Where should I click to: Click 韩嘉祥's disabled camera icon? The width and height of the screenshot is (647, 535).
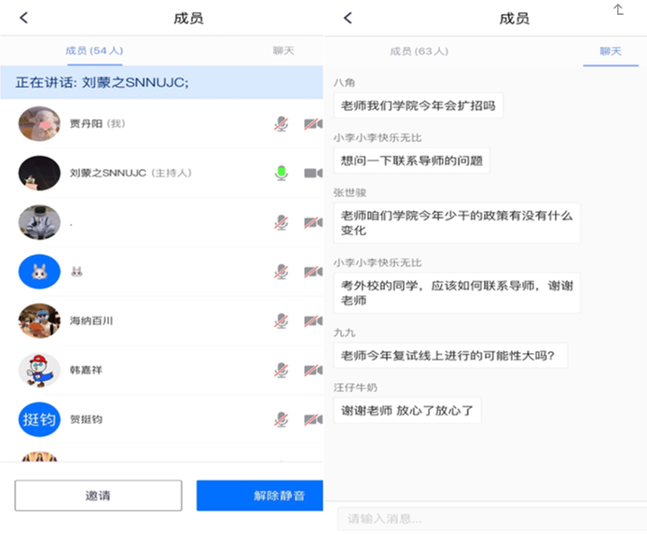[x=312, y=371]
